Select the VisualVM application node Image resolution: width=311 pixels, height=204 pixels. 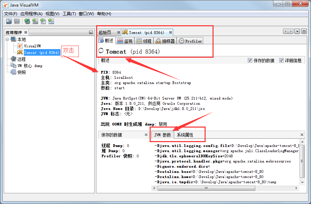(32, 46)
